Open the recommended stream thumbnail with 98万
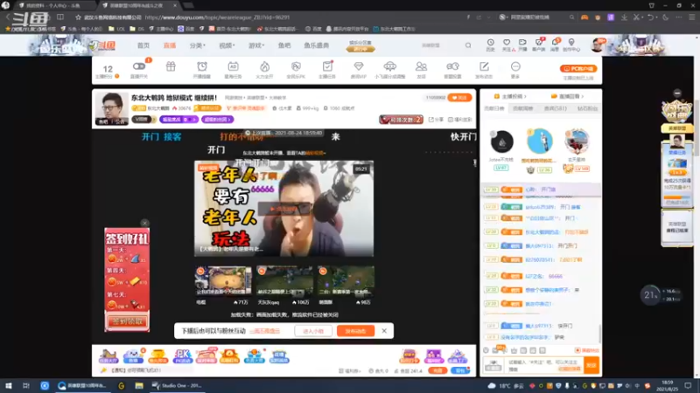This screenshot has height=393, width=700. pyautogui.click(x=346, y=281)
